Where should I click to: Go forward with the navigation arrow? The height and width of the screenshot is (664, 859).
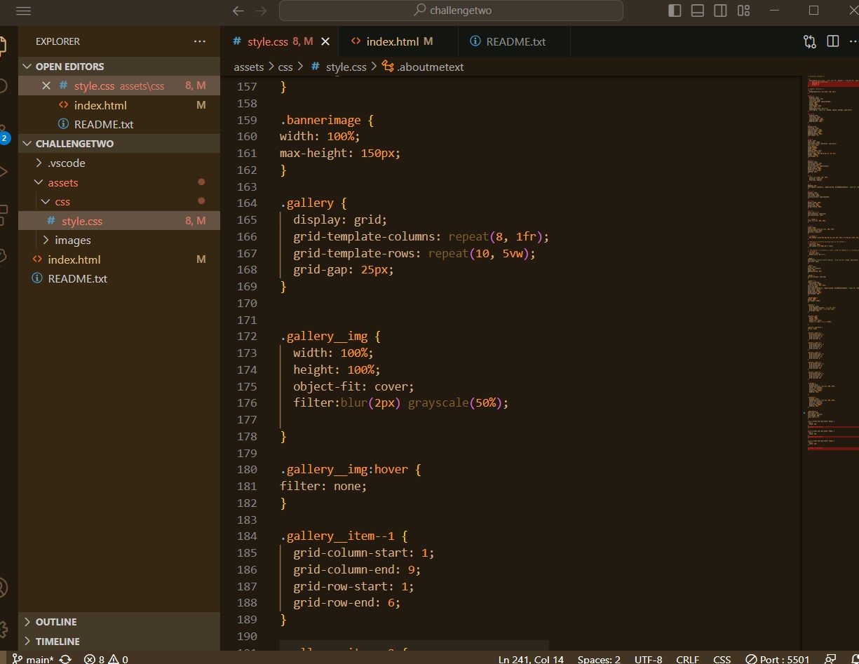[x=261, y=11]
